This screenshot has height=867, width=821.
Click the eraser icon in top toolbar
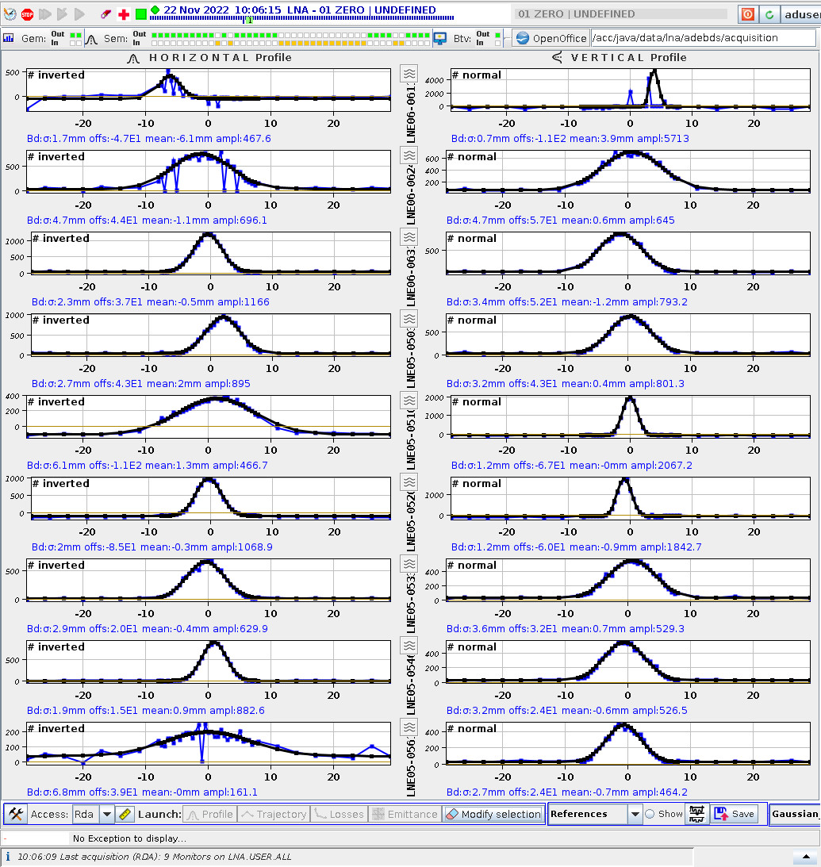(106, 14)
